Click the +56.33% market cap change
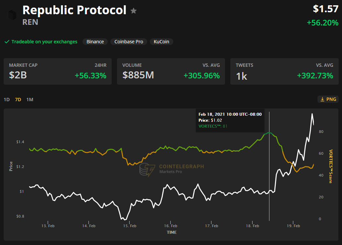342x245 pixels. 90,76
